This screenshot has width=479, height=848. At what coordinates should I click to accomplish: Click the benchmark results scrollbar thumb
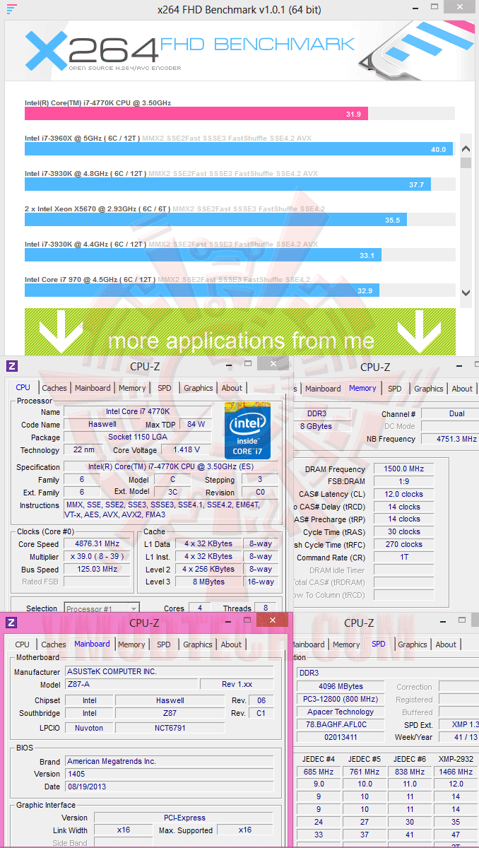click(466, 163)
